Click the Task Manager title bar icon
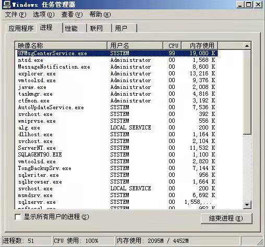The width and height of the screenshot is (265, 247). point(7,4)
